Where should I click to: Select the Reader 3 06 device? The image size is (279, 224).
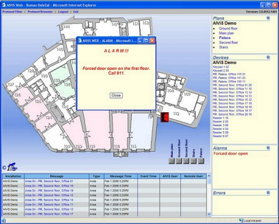coord(220,125)
